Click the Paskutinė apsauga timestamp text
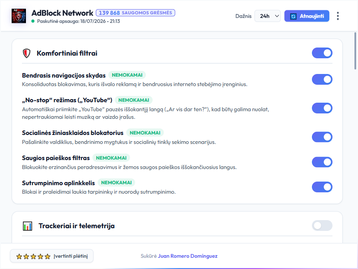This screenshot has width=358, height=269. pyautogui.click(x=78, y=21)
